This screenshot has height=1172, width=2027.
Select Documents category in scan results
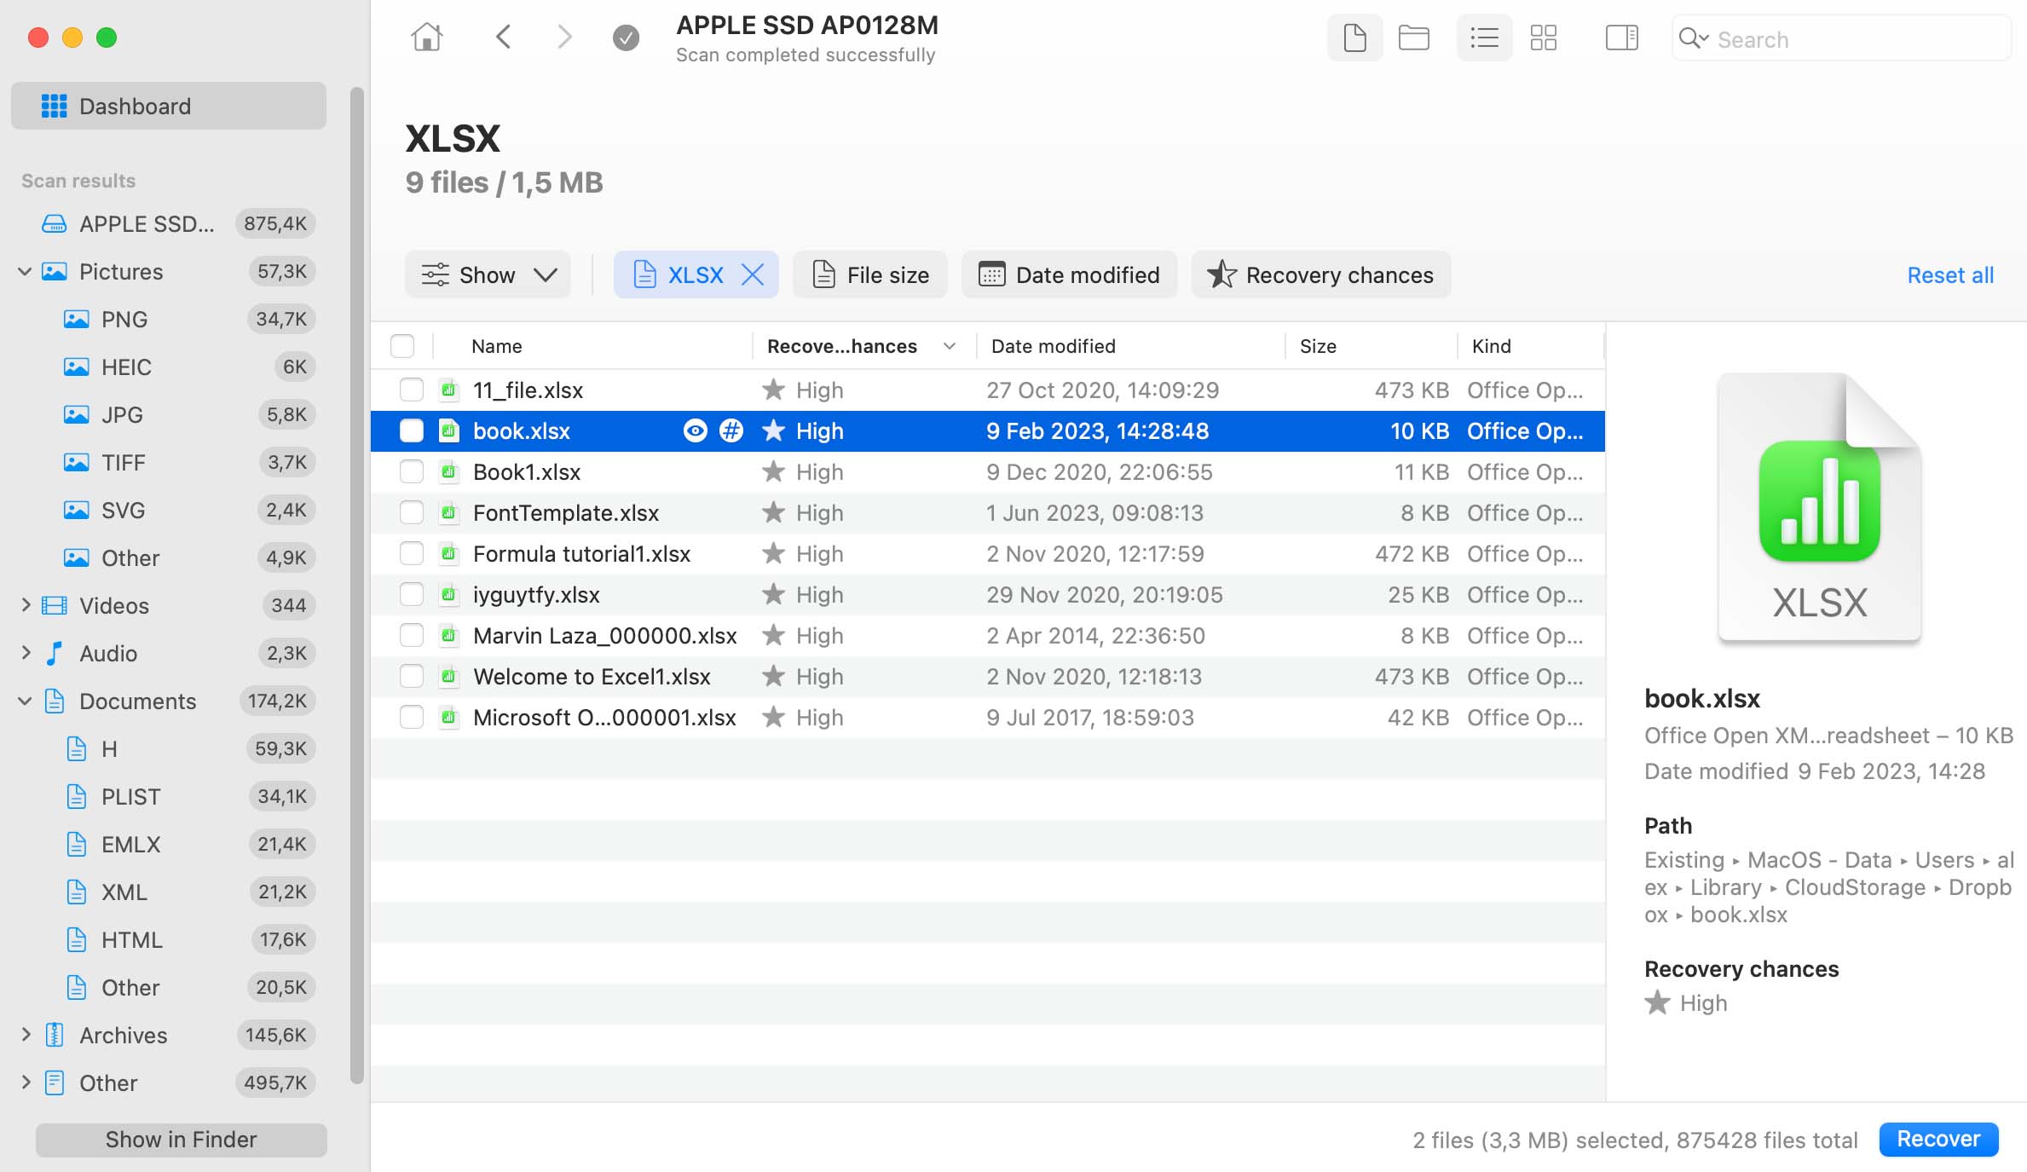[x=136, y=701]
